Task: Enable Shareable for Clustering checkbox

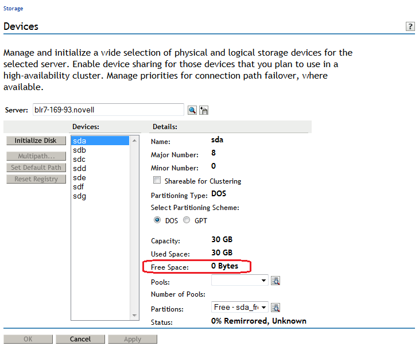Action: pos(157,181)
